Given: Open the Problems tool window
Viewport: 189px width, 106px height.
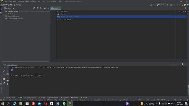Looking at the screenshot, I should click(x=65, y=97).
